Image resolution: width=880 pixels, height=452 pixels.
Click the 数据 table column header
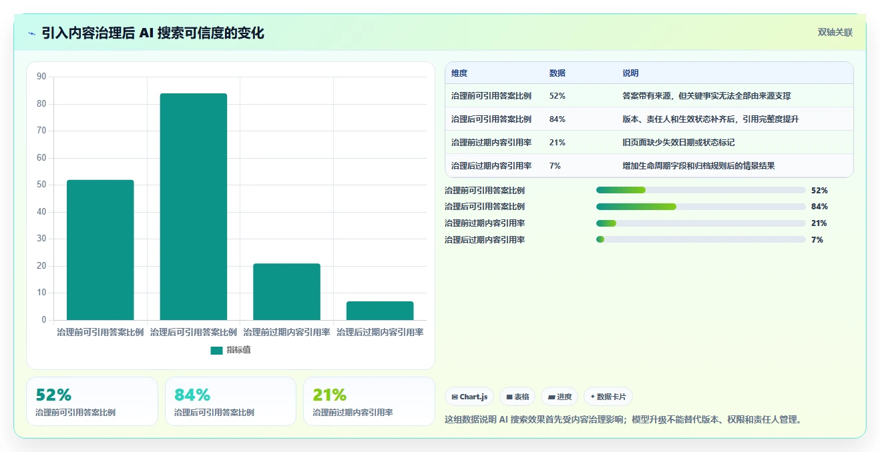tap(558, 73)
